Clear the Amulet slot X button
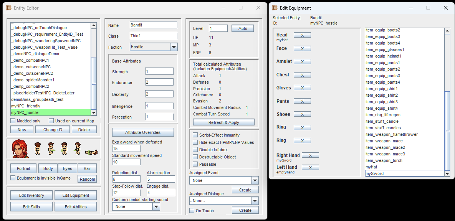The width and height of the screenshot is (455, 221). (x=302, y=61)
